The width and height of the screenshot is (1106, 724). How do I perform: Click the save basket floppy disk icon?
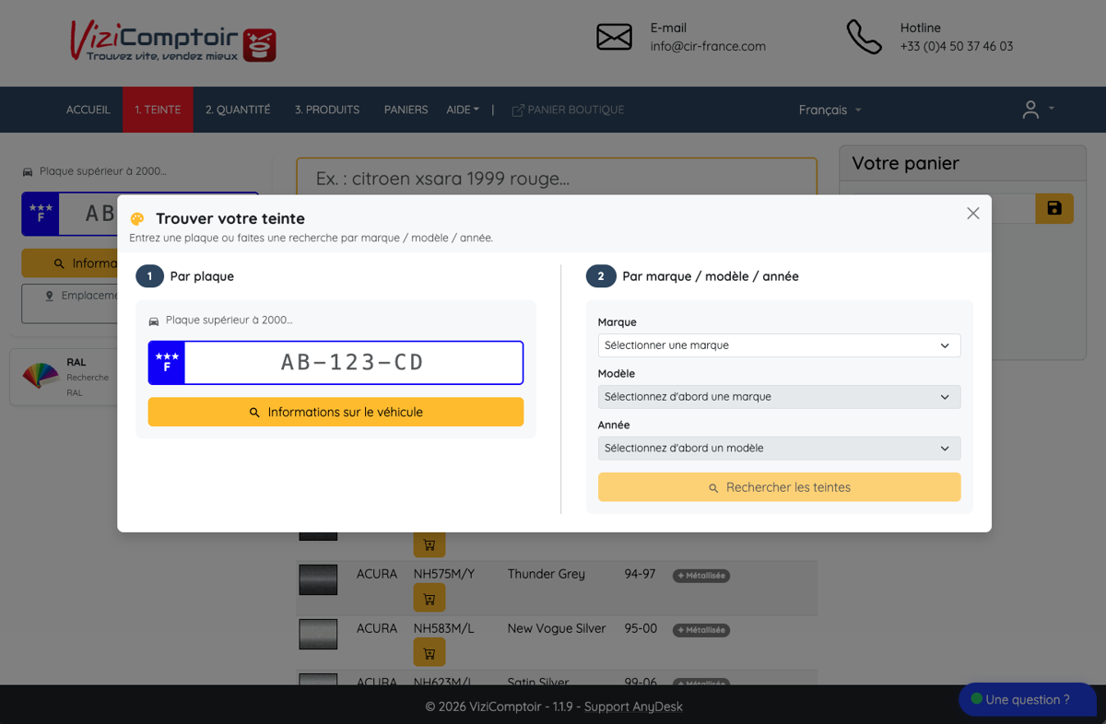click(x=1054, y=208)
